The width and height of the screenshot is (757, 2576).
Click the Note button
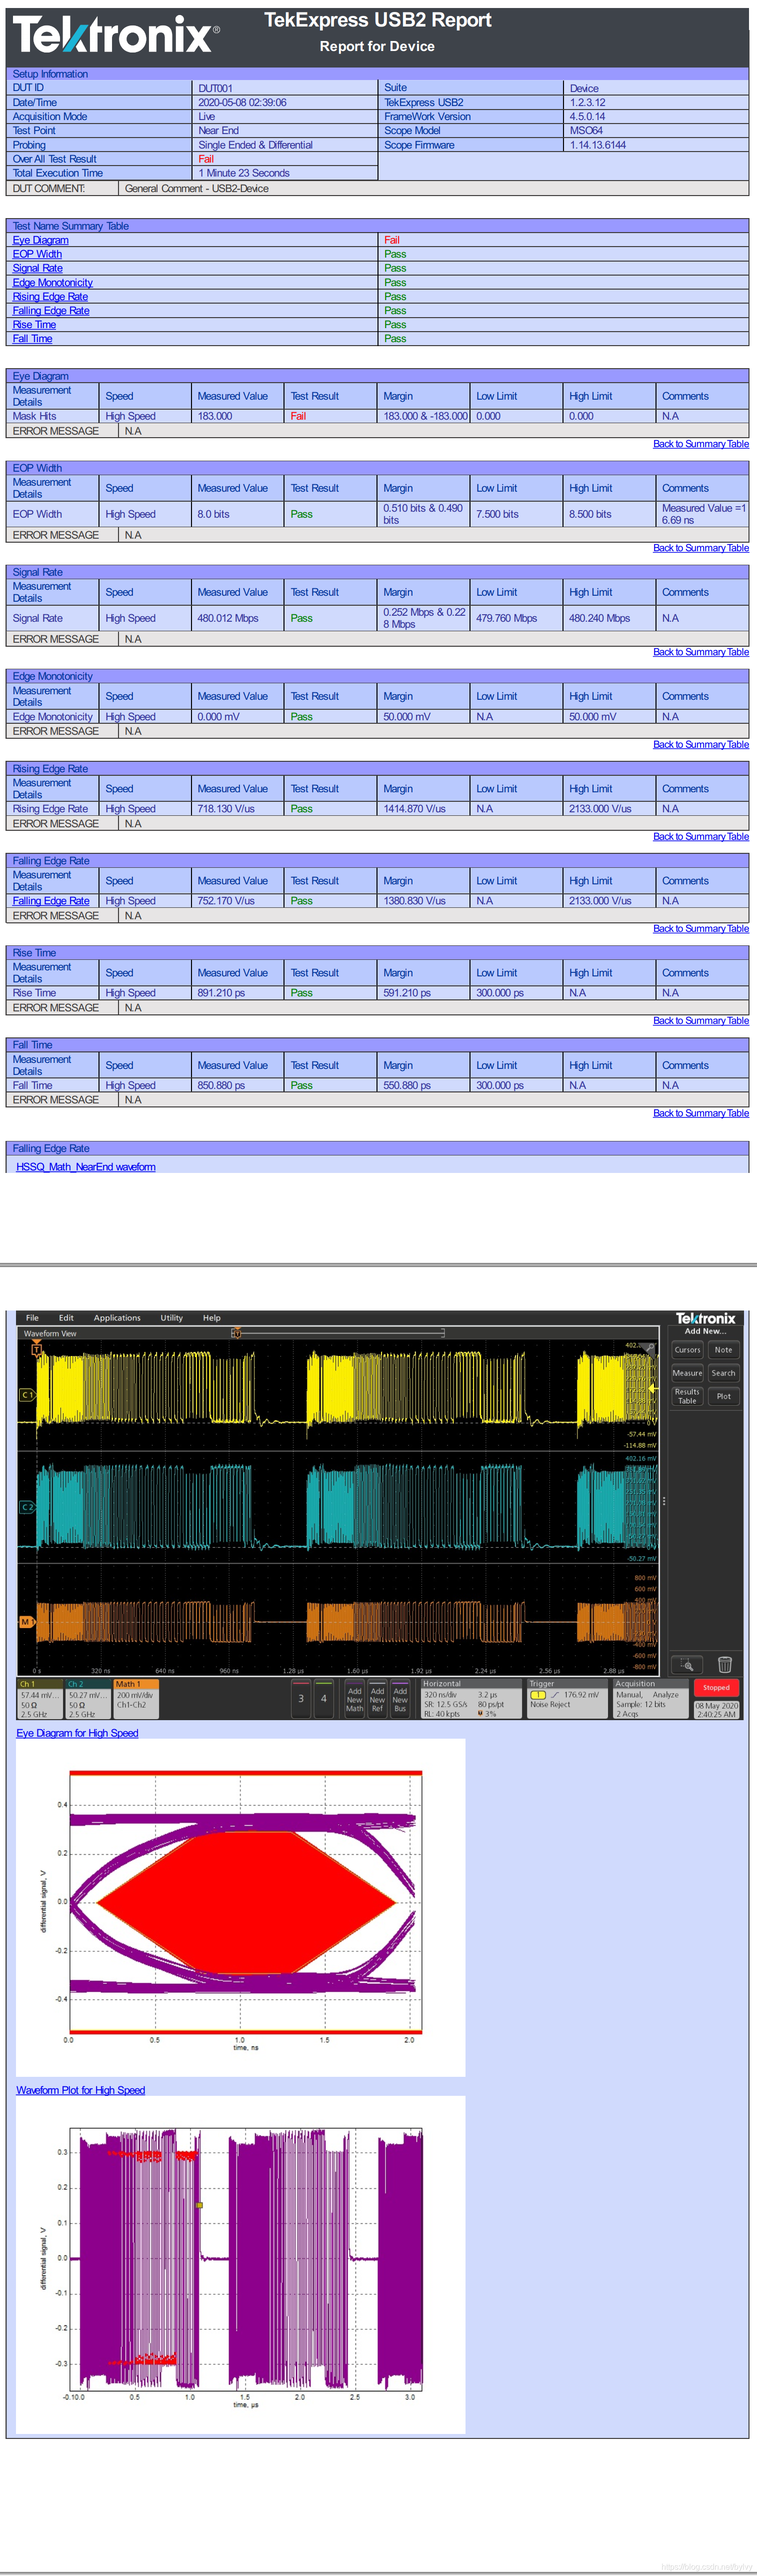click(723, 1350)
